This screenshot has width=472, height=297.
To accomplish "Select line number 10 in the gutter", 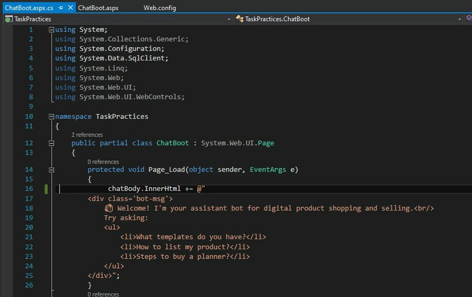I will click(x=29, y=117).
